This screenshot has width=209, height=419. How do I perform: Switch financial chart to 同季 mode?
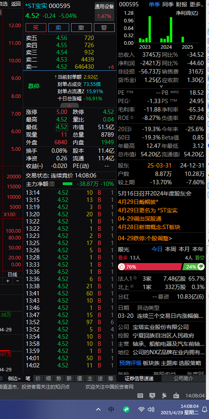[x=168, y=4]
